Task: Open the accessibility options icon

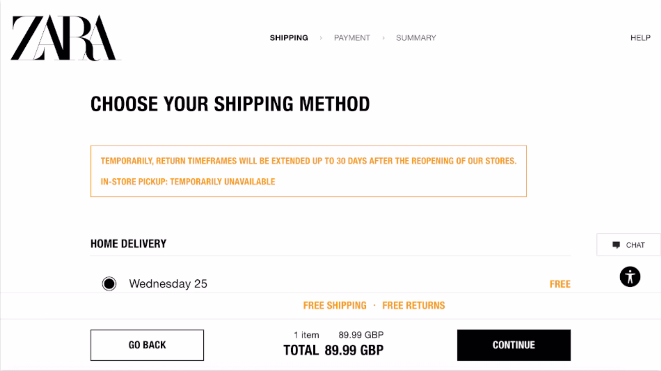Action: [x=630, y=277]
